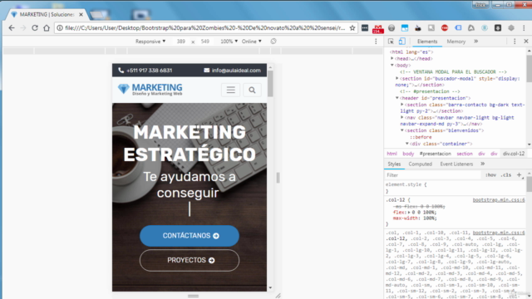532x299 pixels.
Task: Switch to the Elements tab
Action: point(427,42)
